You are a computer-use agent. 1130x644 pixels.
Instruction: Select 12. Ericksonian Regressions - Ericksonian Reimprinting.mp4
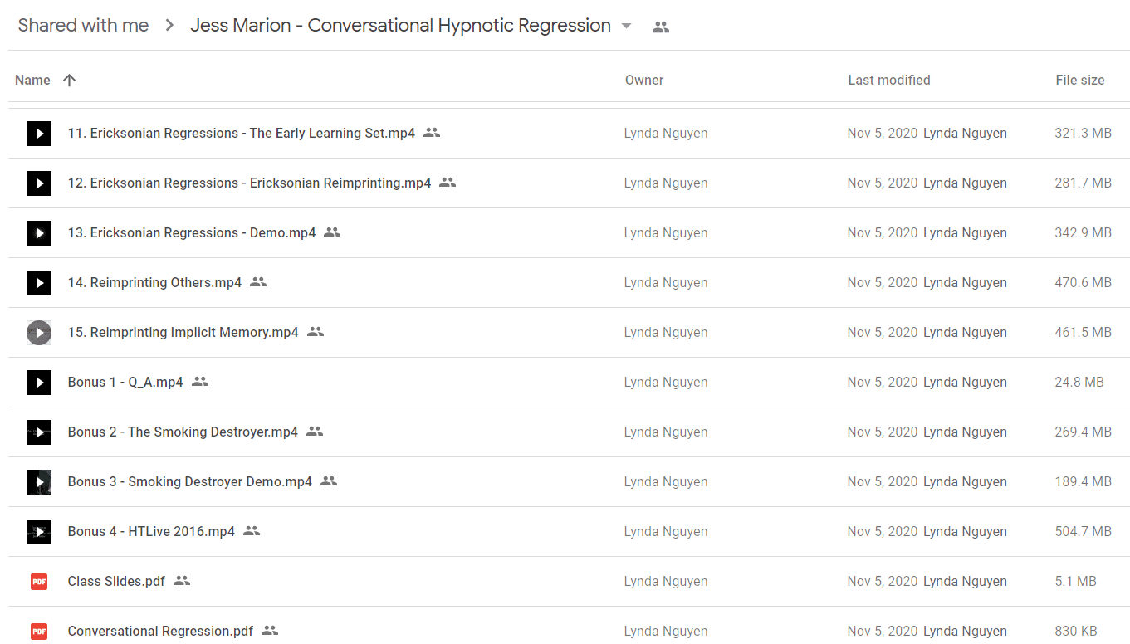pos(250,183)
